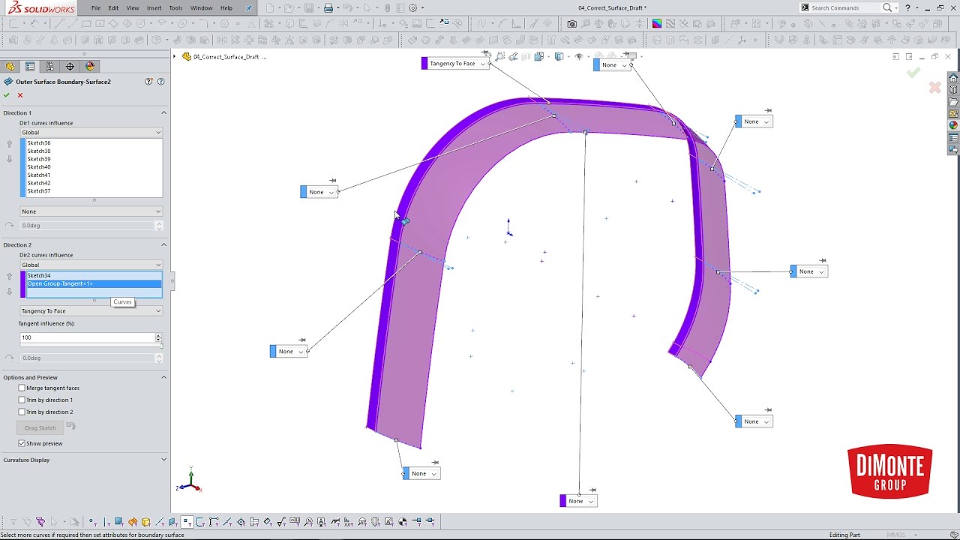Open the Help menu

tap(226, 8)
